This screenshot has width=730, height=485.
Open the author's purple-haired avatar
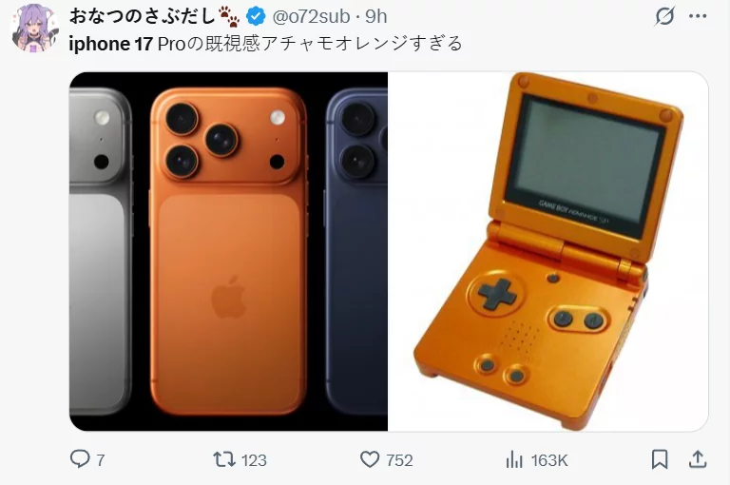click(x=34, y=28)
